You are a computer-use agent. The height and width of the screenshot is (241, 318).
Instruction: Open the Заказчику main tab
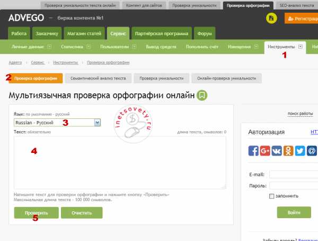(x=47, y=33)
